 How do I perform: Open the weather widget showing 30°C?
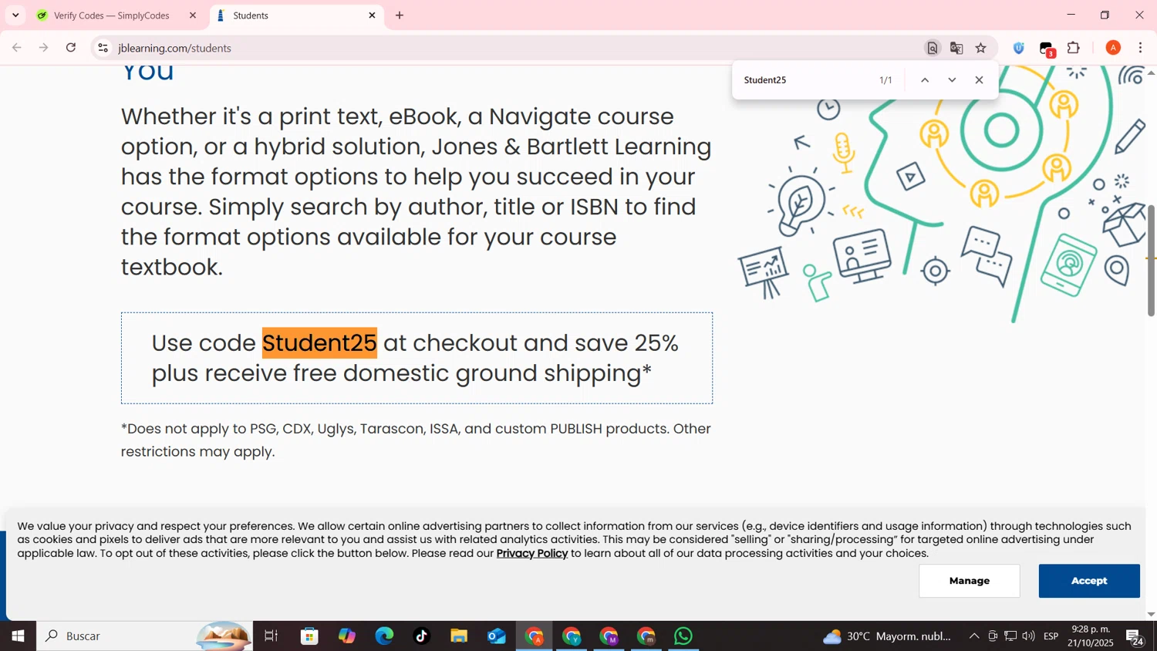pos(887,636)
